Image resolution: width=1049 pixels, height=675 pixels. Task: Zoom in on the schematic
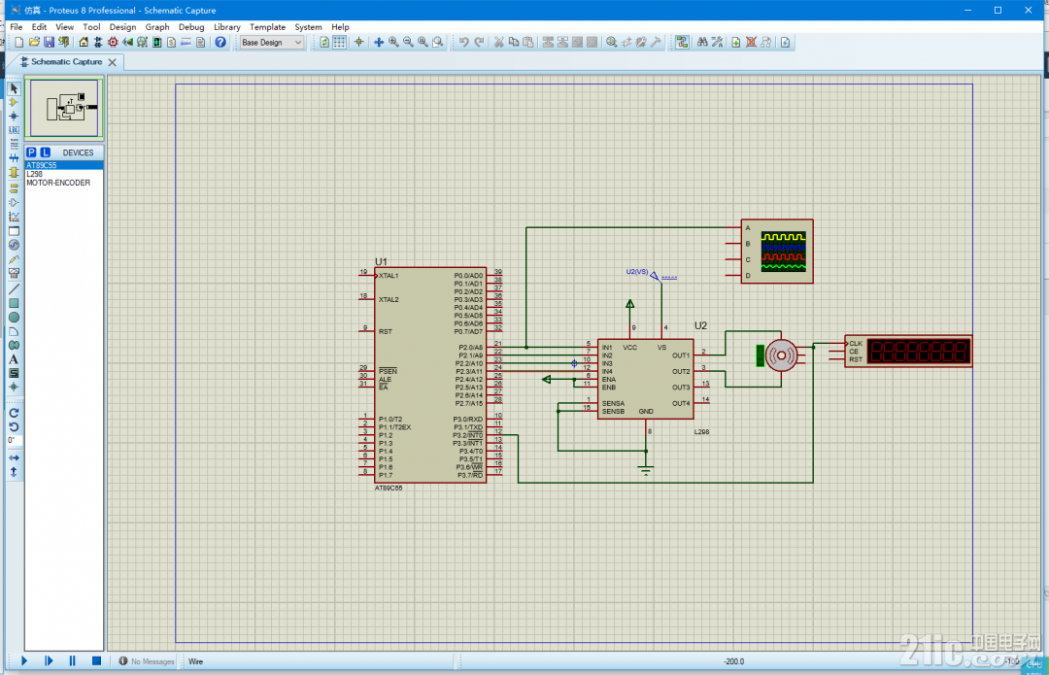pos(393,42)
